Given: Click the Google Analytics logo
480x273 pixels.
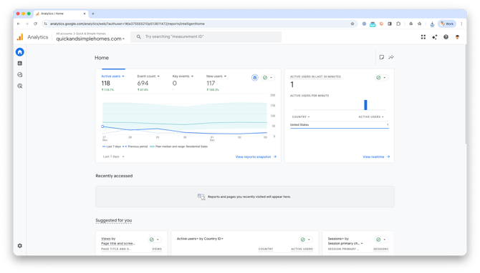Looking at the screenshot, I should tap(20, 37).
